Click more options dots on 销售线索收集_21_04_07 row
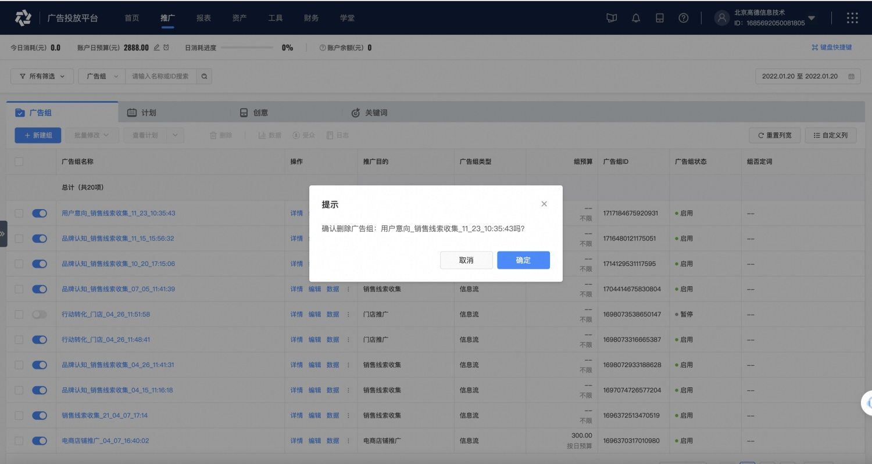Image resolution: width=872 pixels, height=464 pixels. click(x=349, y=415)
